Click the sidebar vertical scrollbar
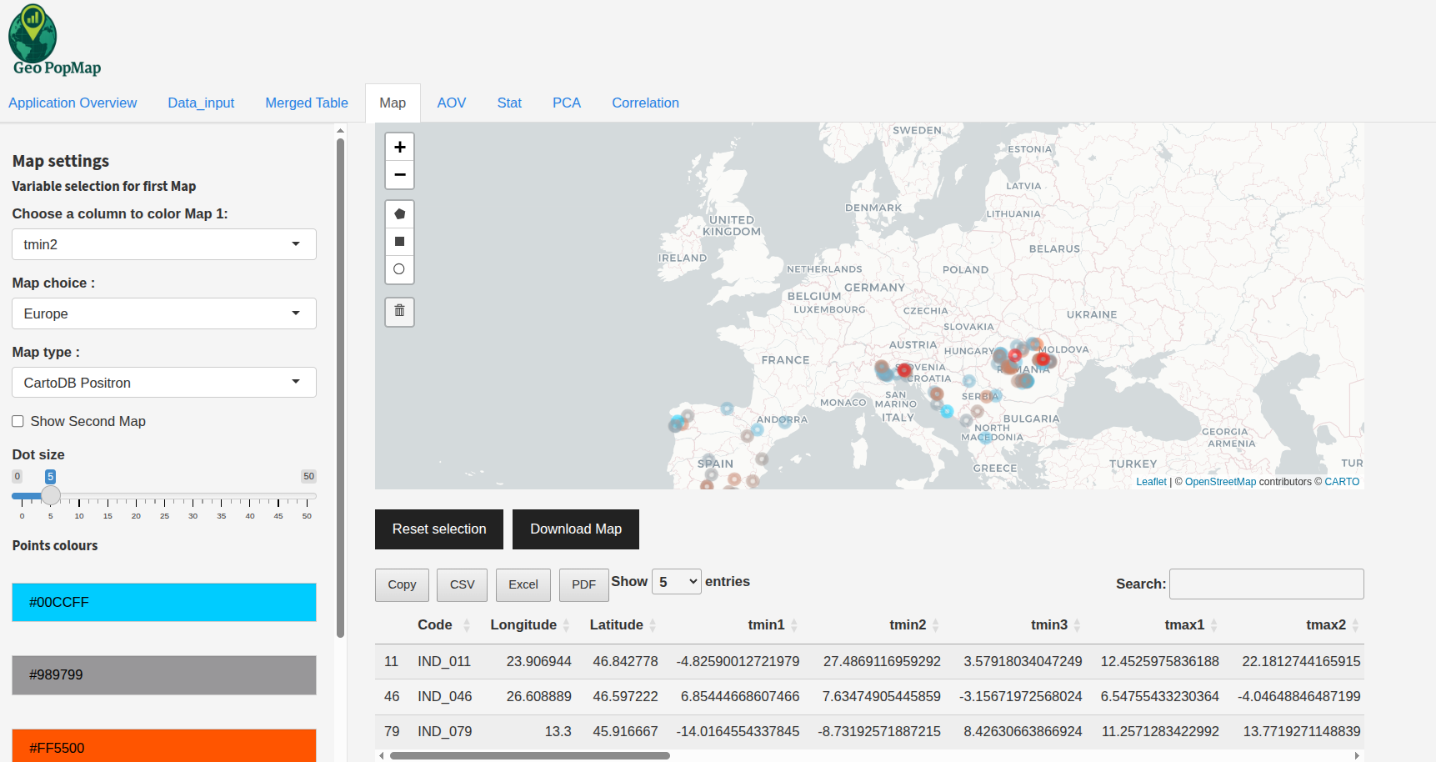The height and width of the screenshot is (762, 1436). 340,388
